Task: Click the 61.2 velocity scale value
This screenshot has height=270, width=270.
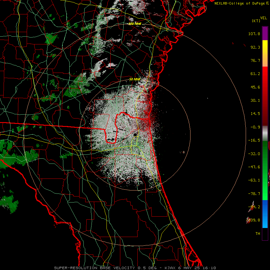Action: tap(255, 74)
